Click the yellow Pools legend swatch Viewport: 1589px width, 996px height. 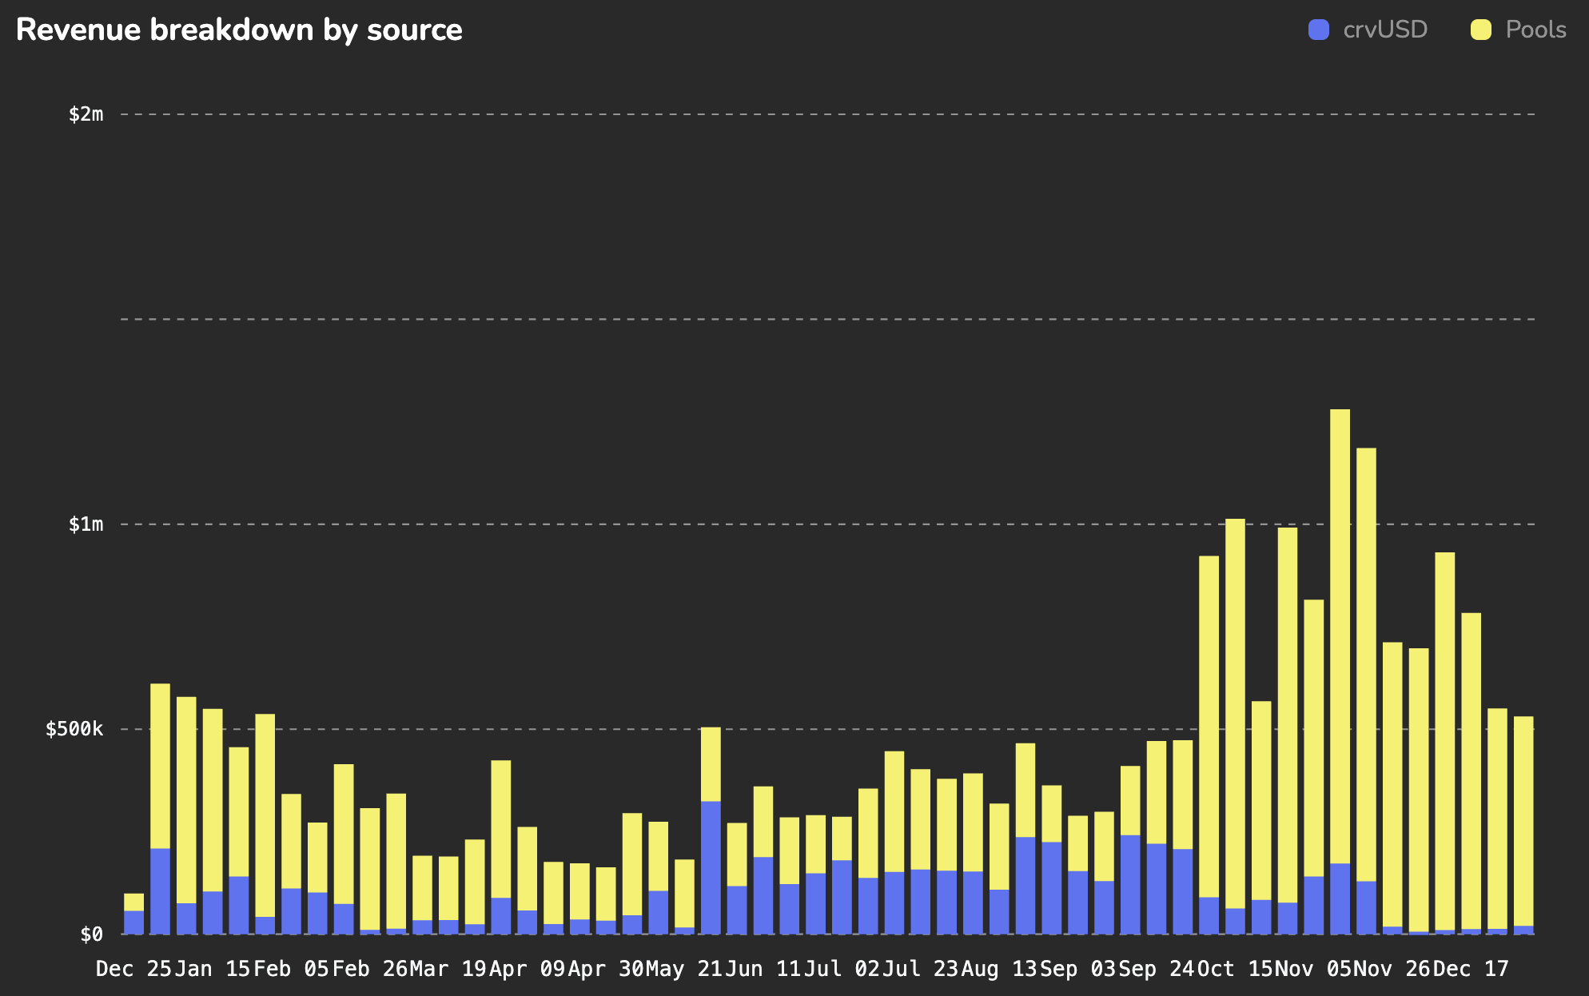coord(1480,30)
